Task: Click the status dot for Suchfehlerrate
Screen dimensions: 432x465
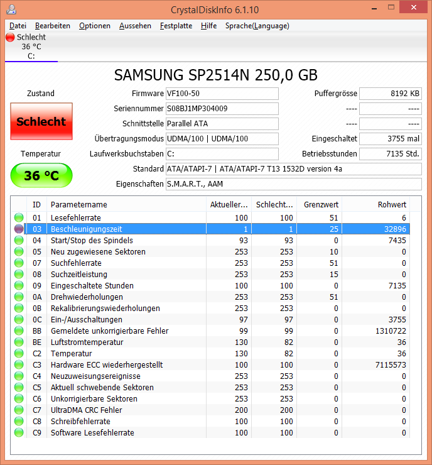Action: pyautogui.click(x=19, y=263)
